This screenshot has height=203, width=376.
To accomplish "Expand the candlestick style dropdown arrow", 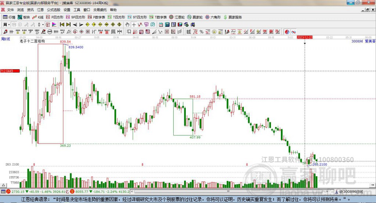I will click(x=43, y=25).
